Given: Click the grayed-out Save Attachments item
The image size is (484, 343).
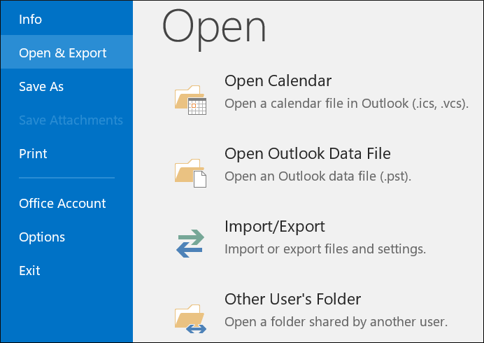Looking at the screenshot, I should click(66, 120).
